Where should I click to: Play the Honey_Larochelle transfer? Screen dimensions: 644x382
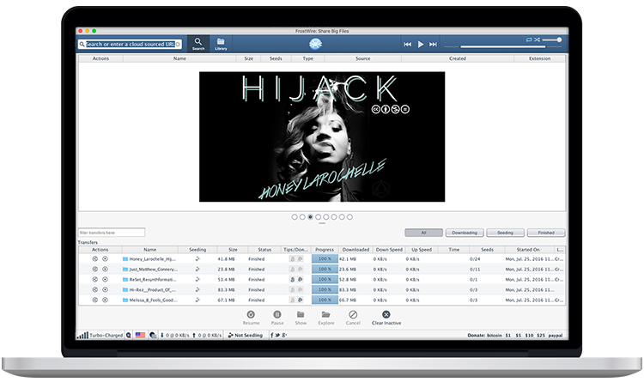[x=105, y=258]
